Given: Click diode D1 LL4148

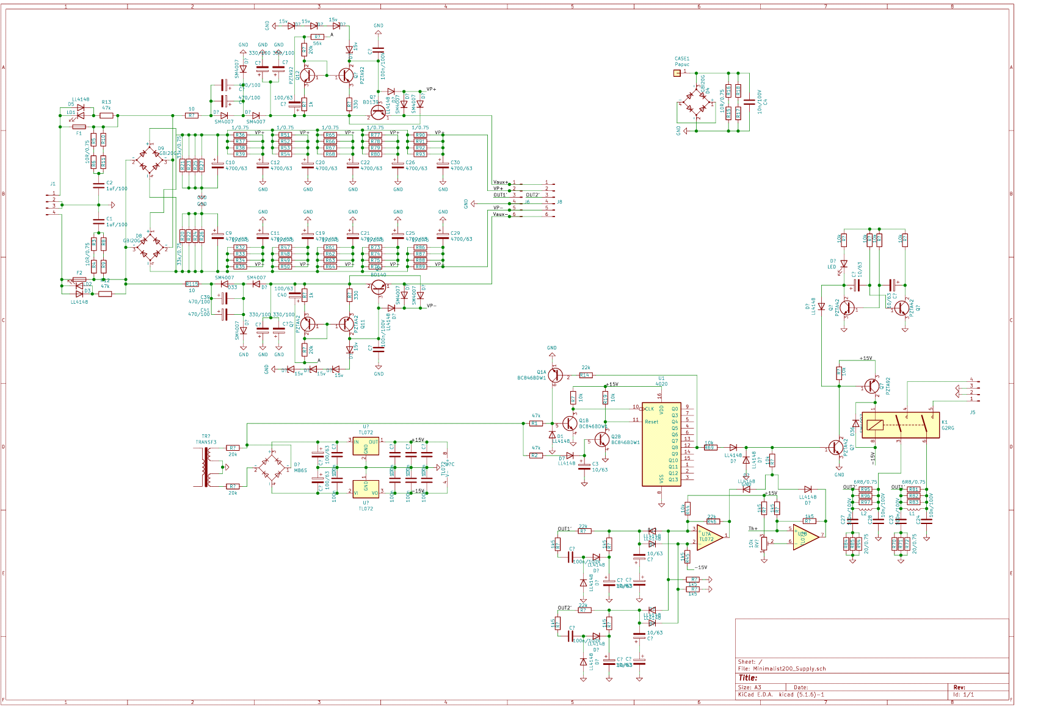Looking at the screenshot, I should pyautogui.click(x=552, y=436).
